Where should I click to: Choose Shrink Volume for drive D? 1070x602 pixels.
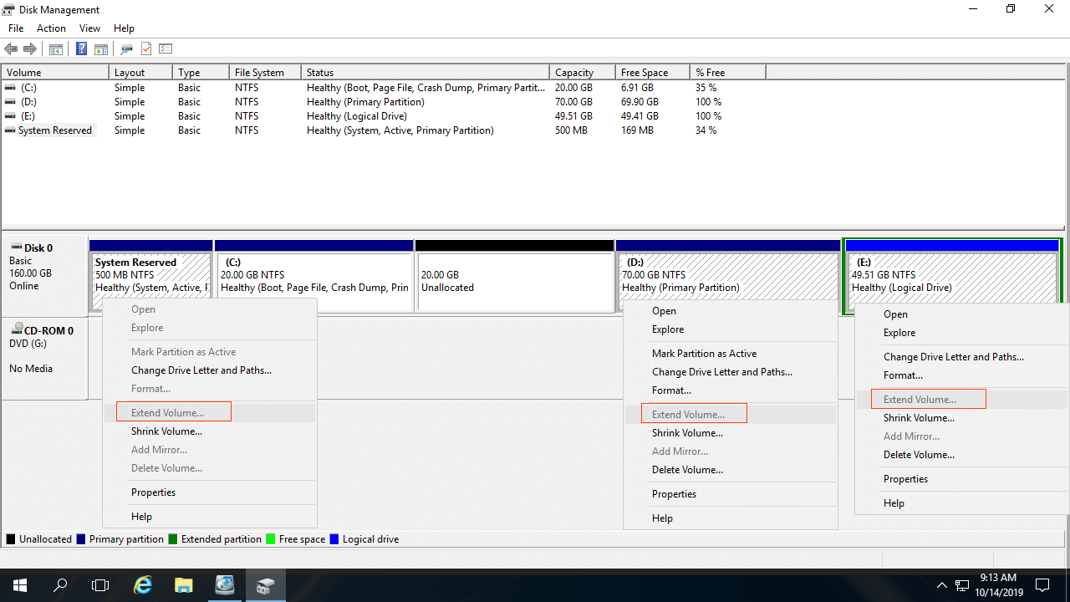[687, 432]
